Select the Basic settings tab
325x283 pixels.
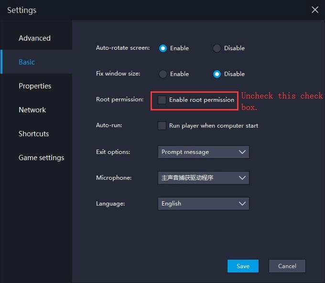coord(27,62)
